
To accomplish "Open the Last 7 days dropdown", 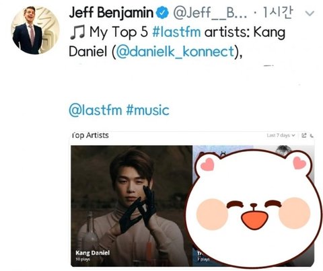I will coord(281,135).
